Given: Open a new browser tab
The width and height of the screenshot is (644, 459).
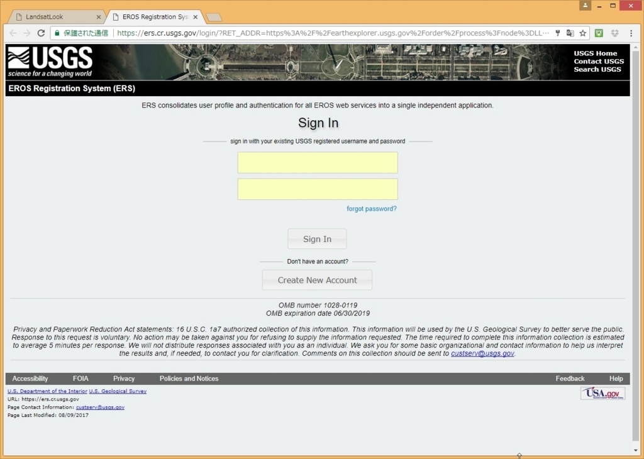Looking at the screenshot, I should tap(214, 17).
